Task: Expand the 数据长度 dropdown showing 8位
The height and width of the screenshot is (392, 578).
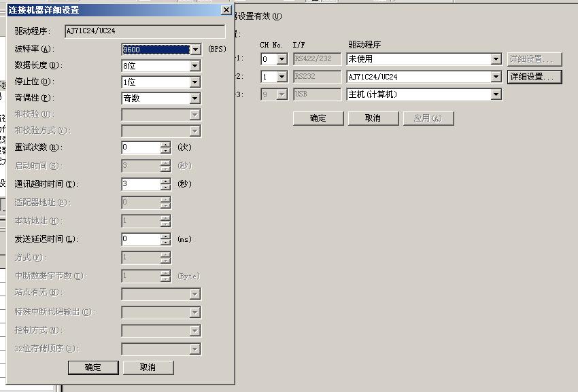Action: click(195, 66)
